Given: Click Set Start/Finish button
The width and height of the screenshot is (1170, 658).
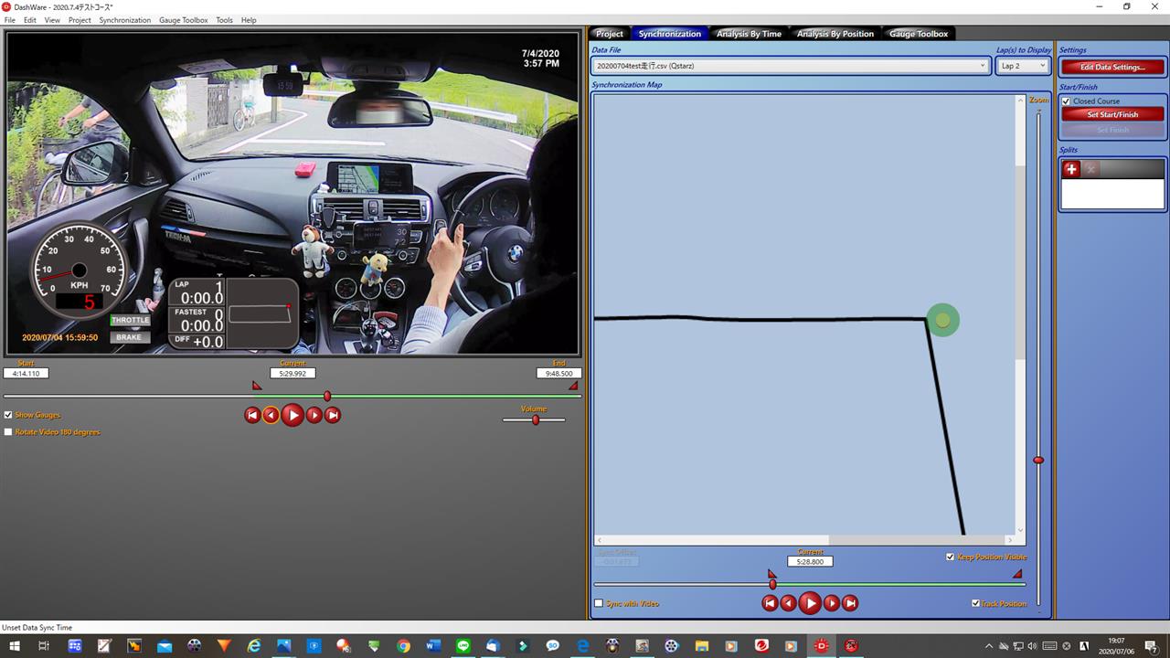Looking at the screenshot, I should 1112,114.
